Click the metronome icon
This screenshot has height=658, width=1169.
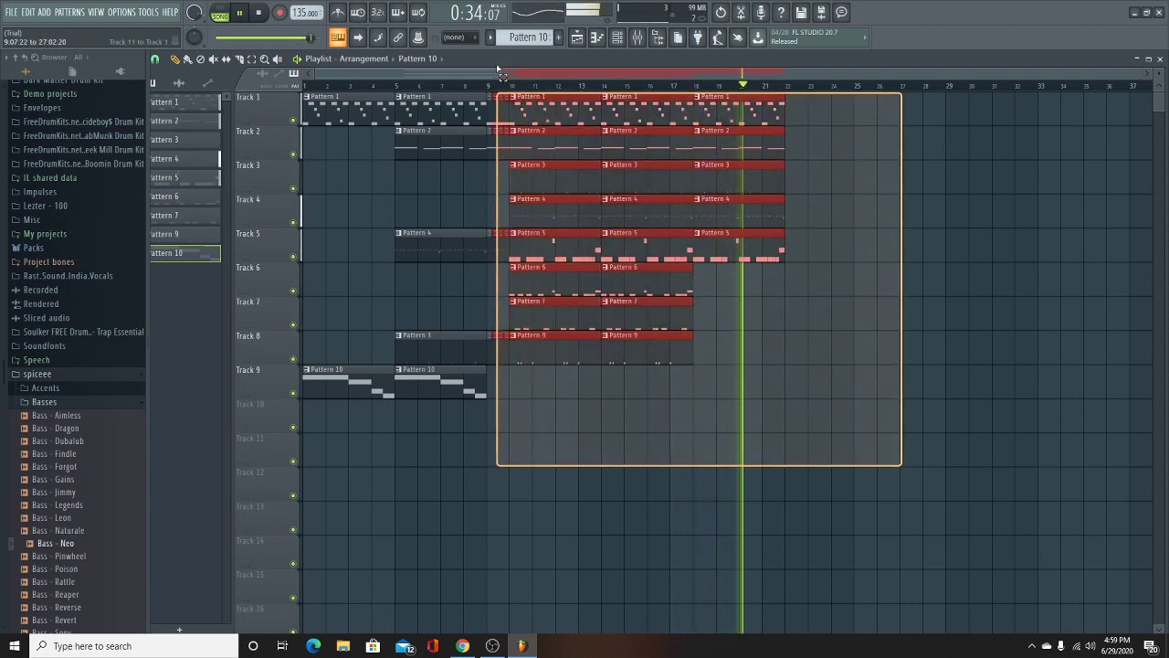click(338, 13)
